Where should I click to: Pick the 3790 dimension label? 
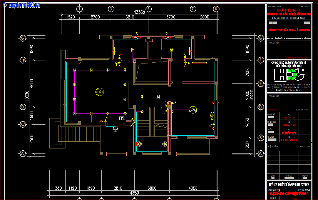click(170, 17)
